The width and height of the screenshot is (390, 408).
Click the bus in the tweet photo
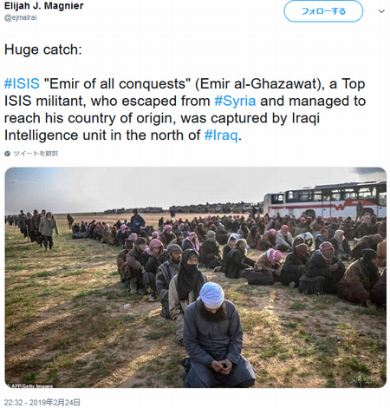tap(325, 201)
